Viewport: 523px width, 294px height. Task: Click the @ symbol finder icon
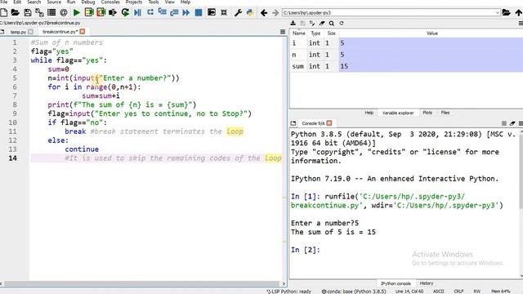coord(64,13)
